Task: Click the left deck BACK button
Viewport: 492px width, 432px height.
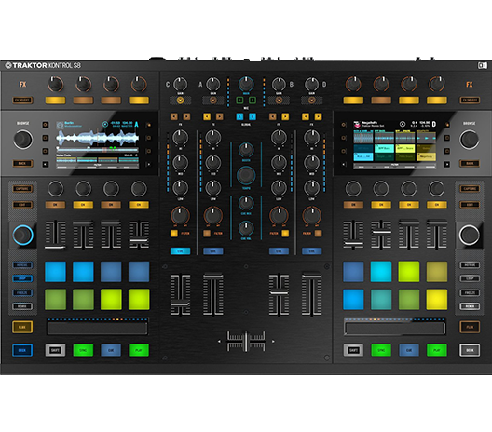Action: click(22, 163)
